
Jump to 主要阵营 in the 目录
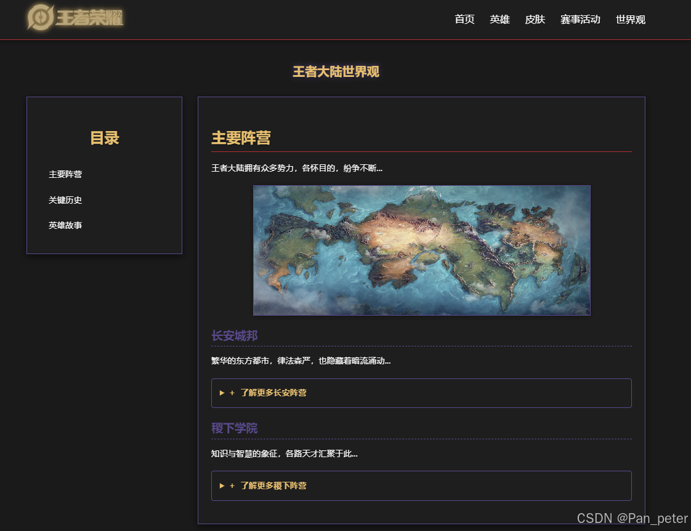click(65, 174)
